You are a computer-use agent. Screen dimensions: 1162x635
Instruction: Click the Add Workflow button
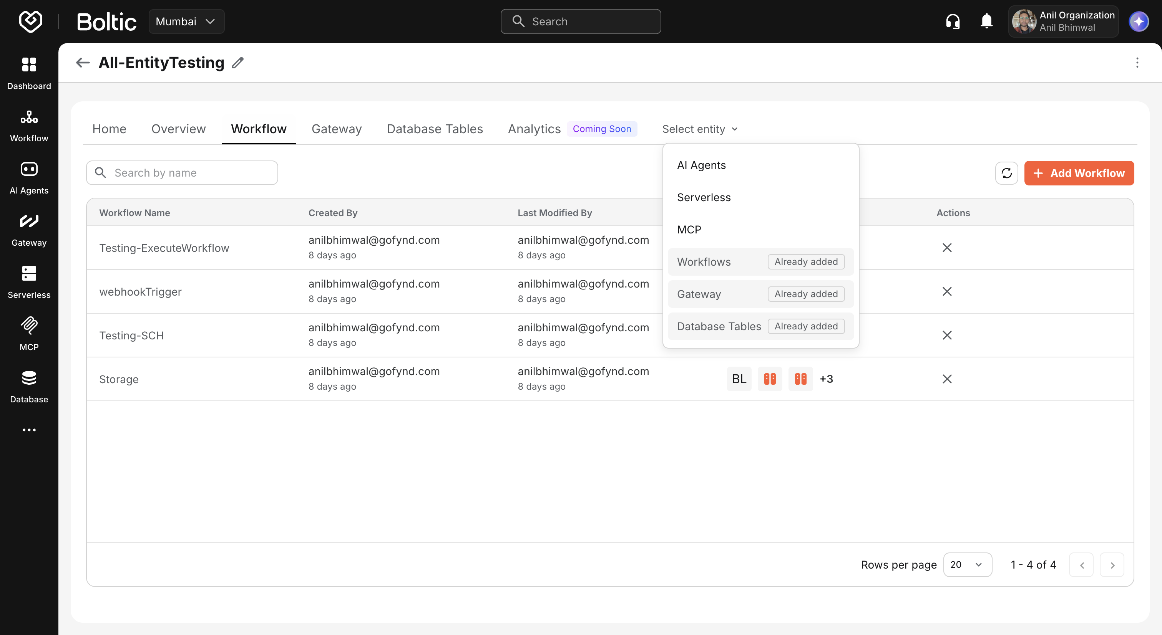tap(1079, 173)
